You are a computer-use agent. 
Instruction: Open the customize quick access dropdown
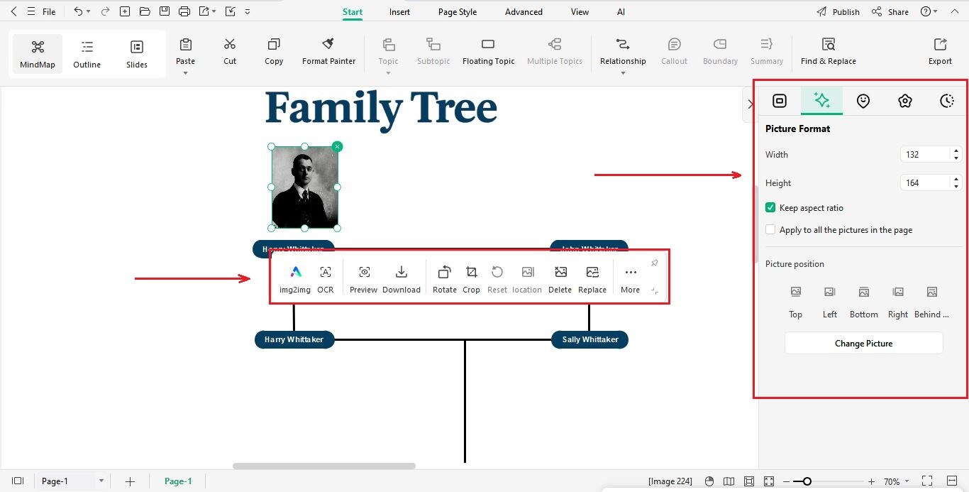(x=247, y=12)
